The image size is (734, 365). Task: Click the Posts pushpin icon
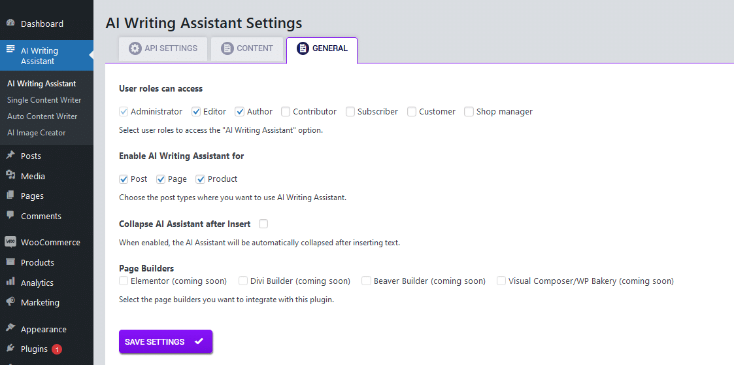tap(10, 156)
